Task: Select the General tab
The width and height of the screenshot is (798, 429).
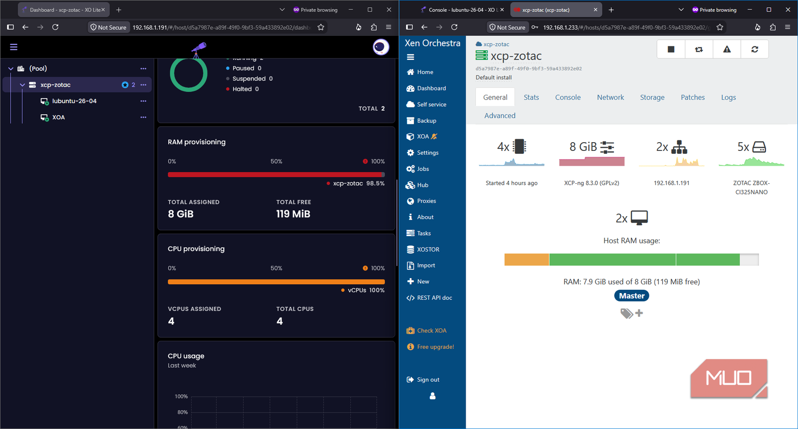Action: (x=495, y=97)
